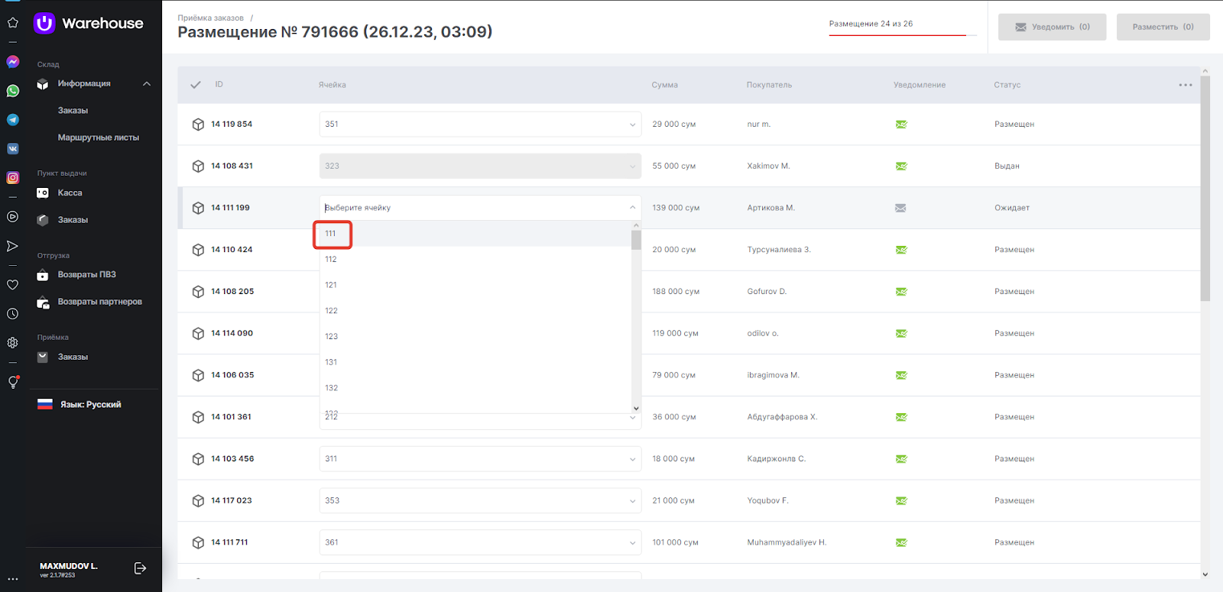Screen dimensions: 1223x592
Task: Click the Разместить (0) button
Action: coord(1163,27)
